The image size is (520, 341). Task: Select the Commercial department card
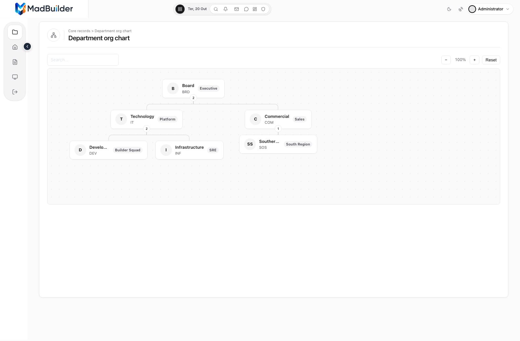[x=278, y=119]
